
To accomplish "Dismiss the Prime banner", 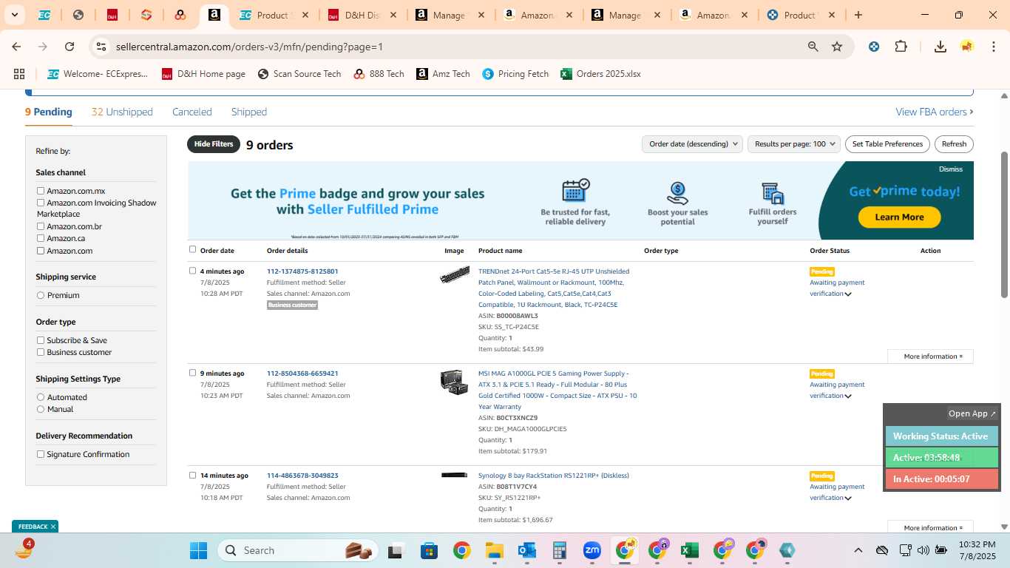I will [x=951, y=169].
